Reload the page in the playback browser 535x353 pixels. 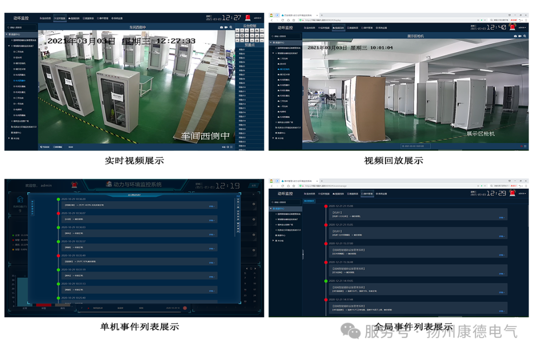(283, 20)
